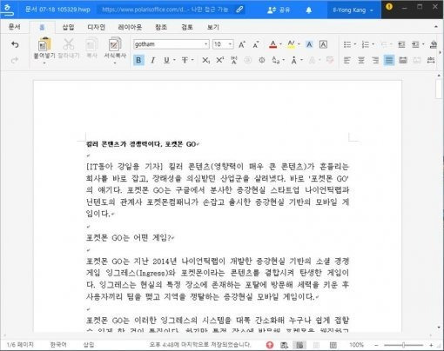444x351 pixels.
Task: Toggle Italic formatting
Action: 152,60
